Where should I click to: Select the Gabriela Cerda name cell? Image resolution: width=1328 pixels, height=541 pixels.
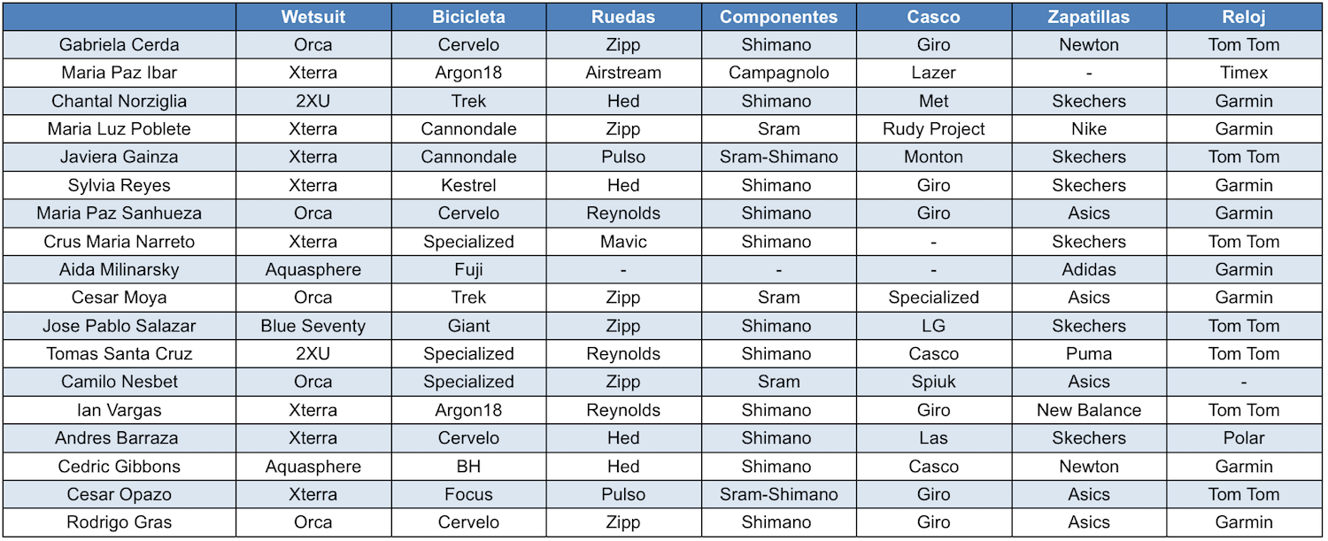(120, 45)
